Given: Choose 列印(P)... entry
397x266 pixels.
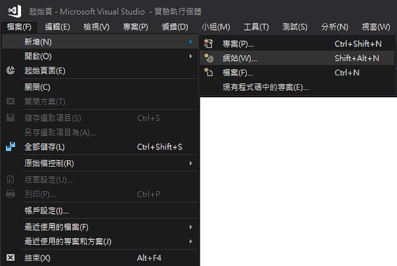Looking at the screenshot, I should point(100,194).
